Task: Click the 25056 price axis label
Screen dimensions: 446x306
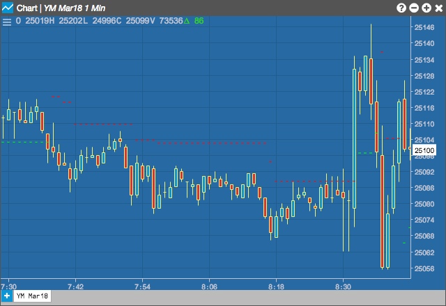Action: pos(424,268)
